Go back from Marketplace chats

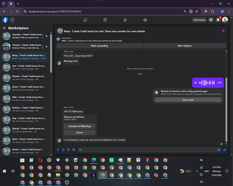5,28
